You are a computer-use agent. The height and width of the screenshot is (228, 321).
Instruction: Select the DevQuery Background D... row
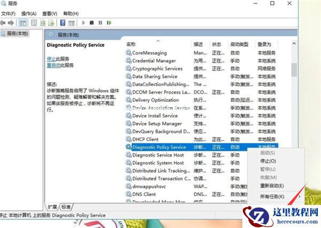pos(201,132)
